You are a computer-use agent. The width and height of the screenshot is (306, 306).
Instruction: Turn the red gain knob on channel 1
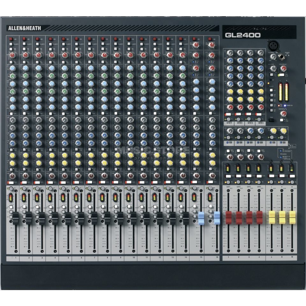point(12,55)
